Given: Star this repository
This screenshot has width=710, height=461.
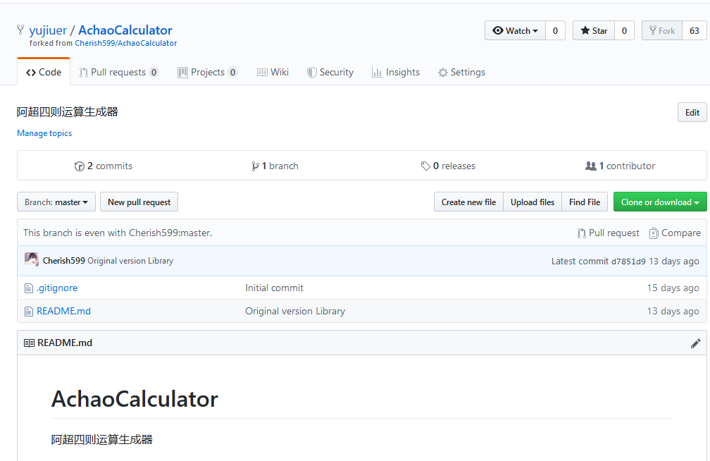Looking at the screenshot, I should pyautogui.click(x=594, y=30).
